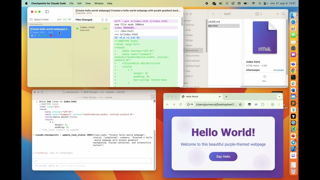Change Finder view mode with column selector
Viewport: 320px width, 180px height.
258,14
